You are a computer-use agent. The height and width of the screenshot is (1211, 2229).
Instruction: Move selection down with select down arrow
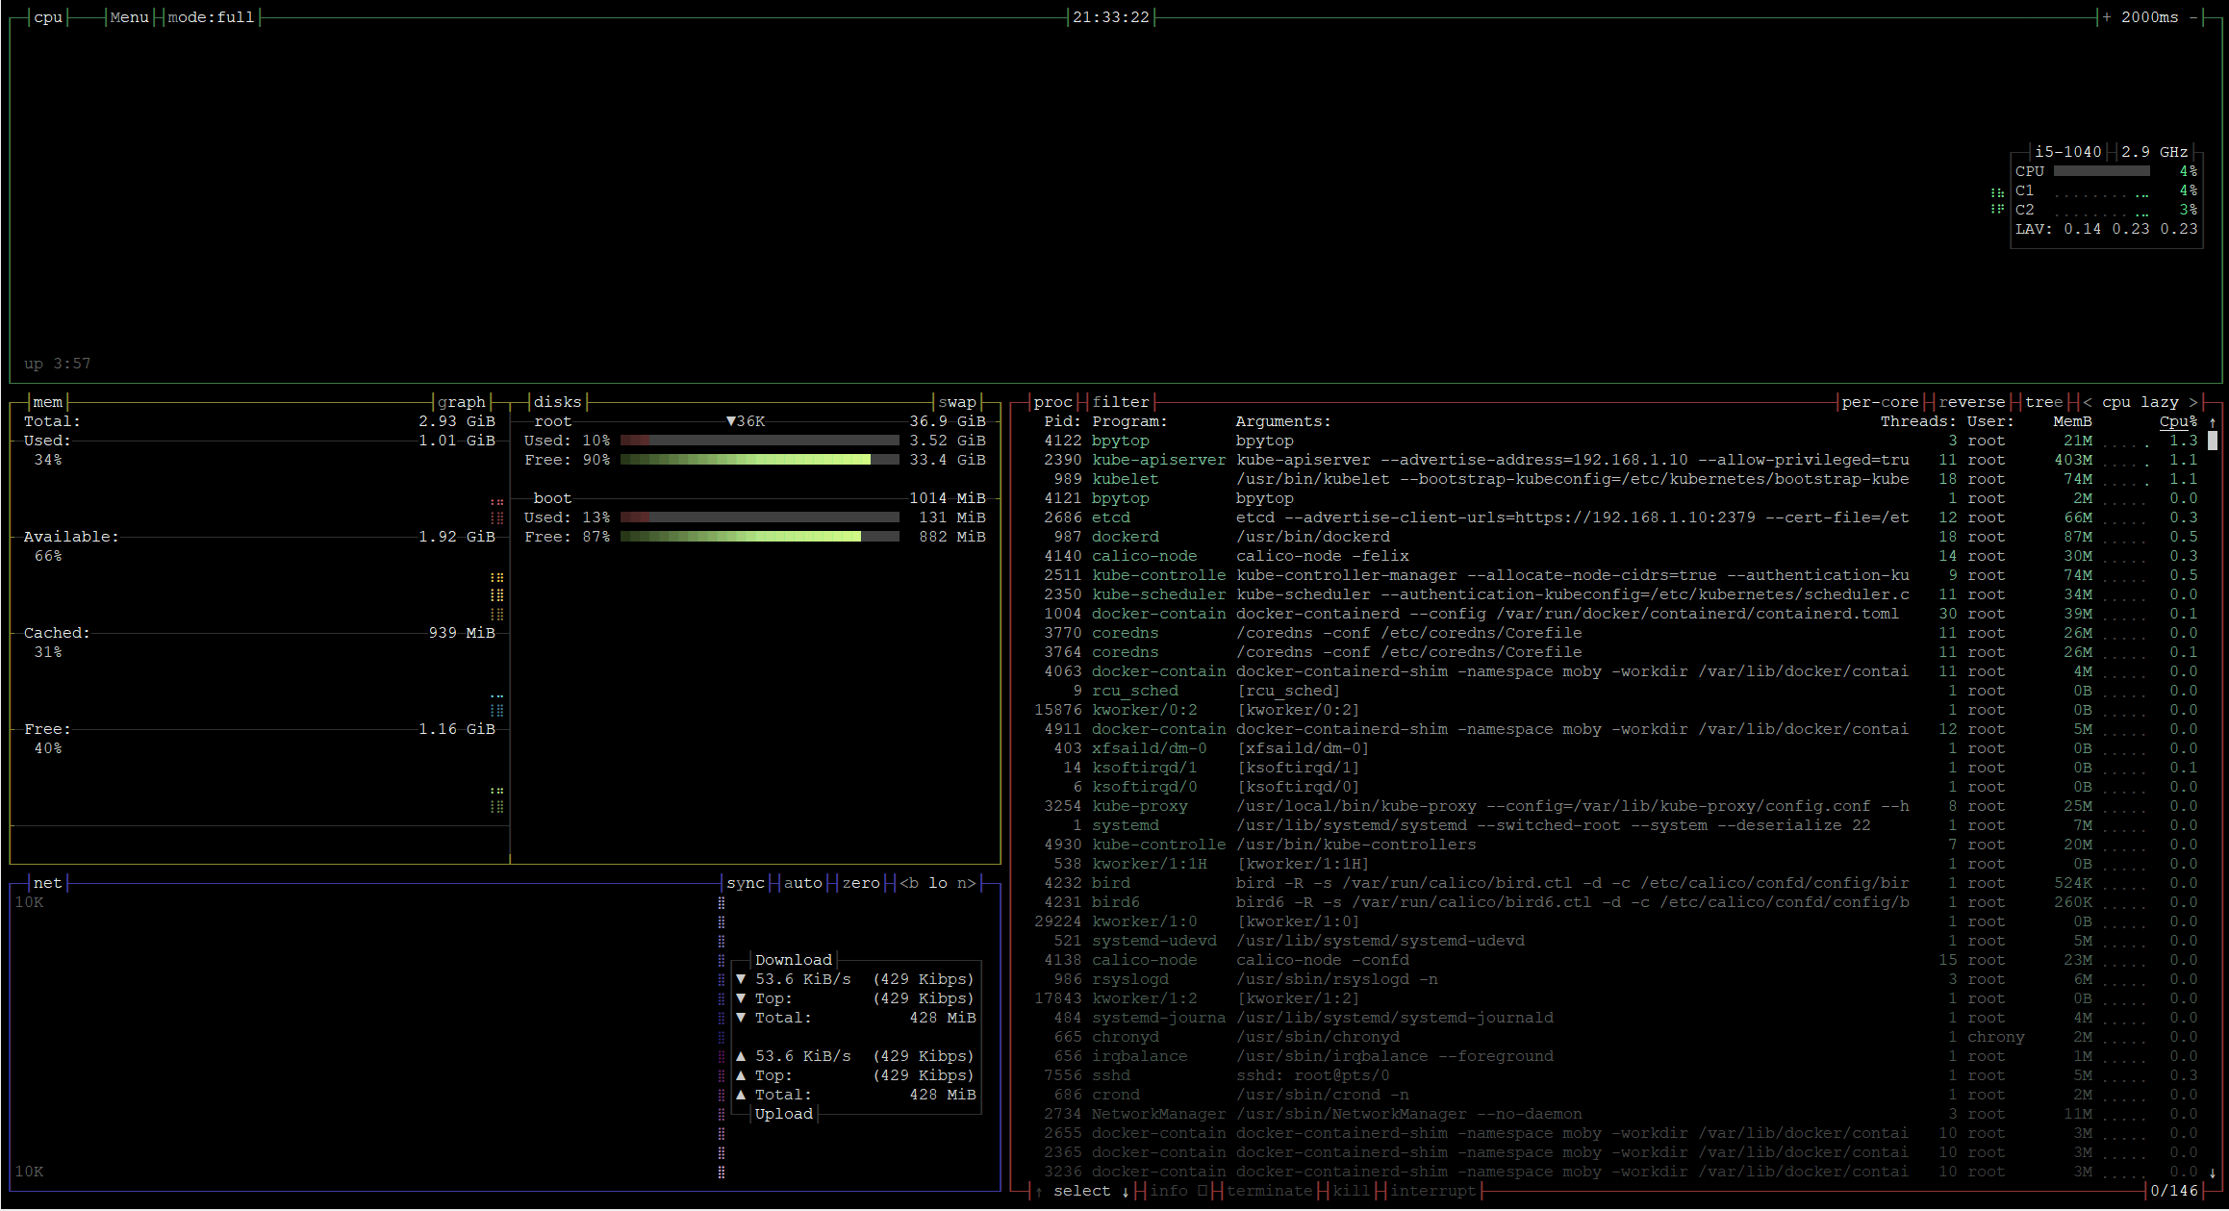click(1126, 1191)
